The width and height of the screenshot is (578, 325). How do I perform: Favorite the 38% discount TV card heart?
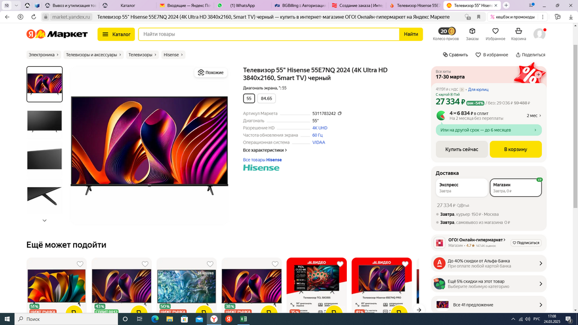[x=275, y=264]
